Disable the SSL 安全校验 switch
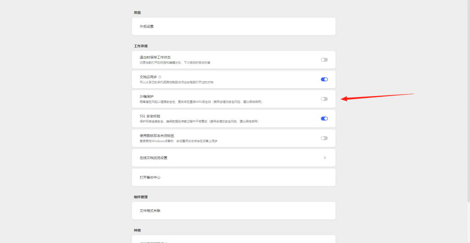This screenshot has height=243, width=470. pyautogui.click(x=324, y=119)
